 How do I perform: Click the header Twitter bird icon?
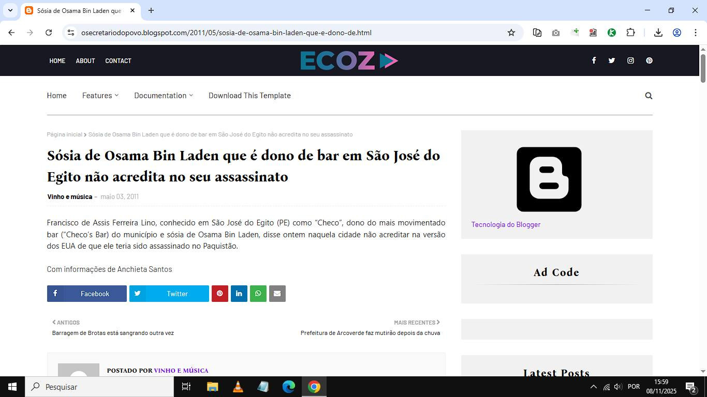612,60
